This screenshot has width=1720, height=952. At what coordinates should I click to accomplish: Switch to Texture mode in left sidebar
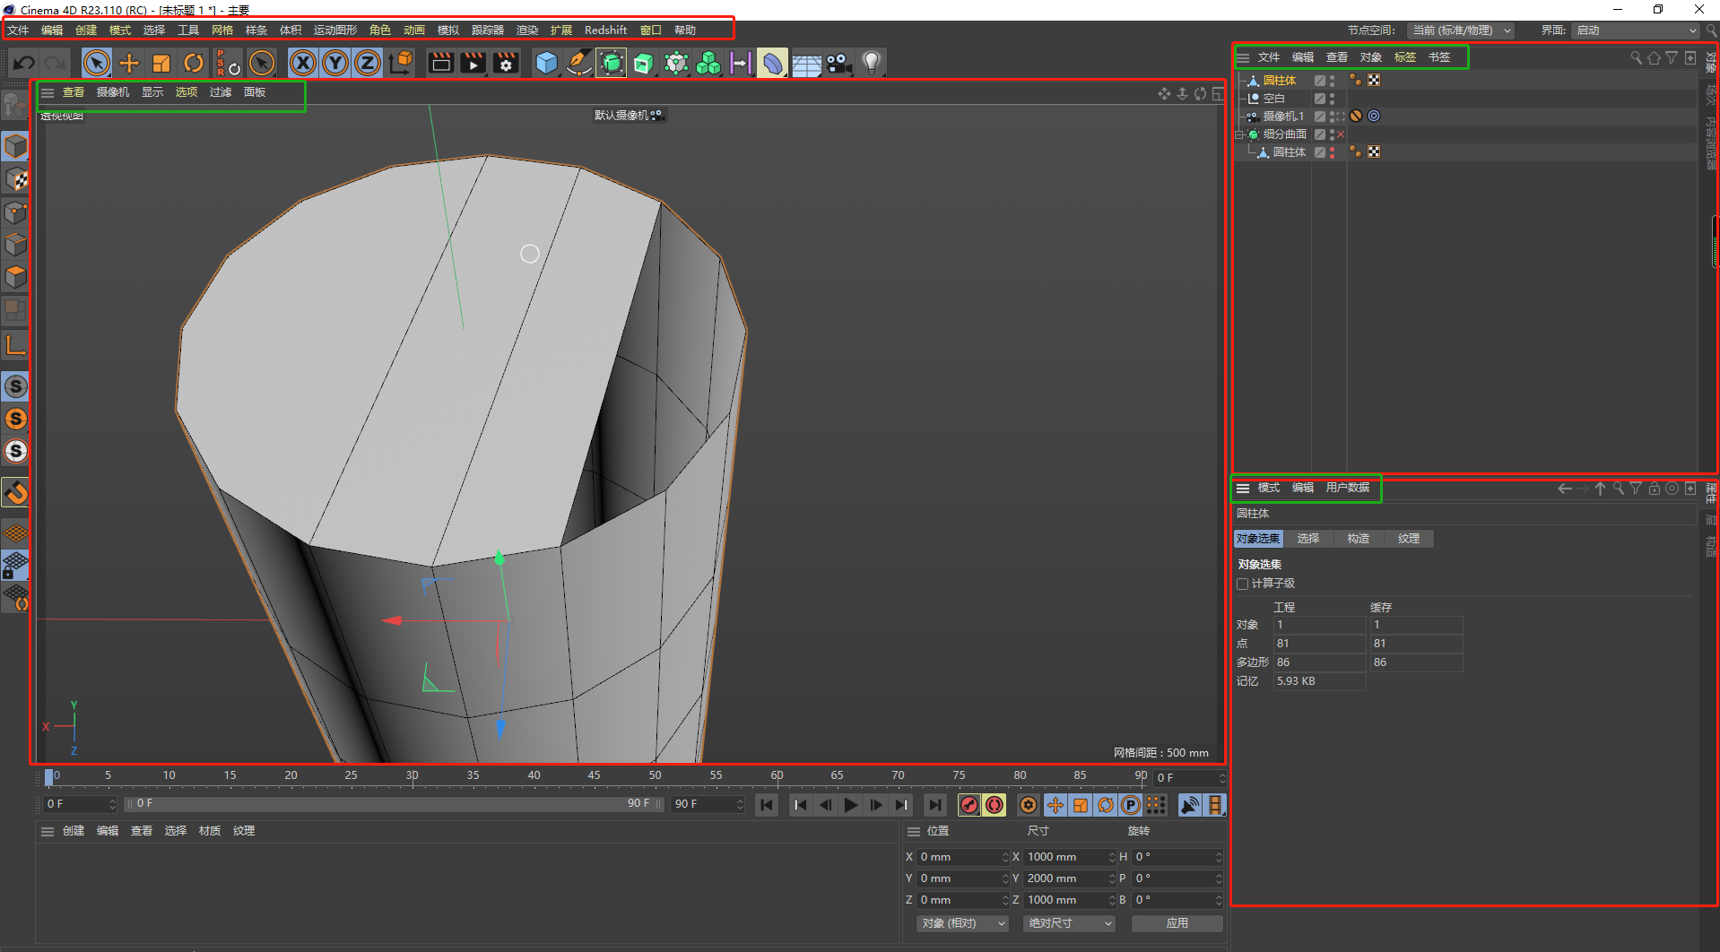[15, 178]
